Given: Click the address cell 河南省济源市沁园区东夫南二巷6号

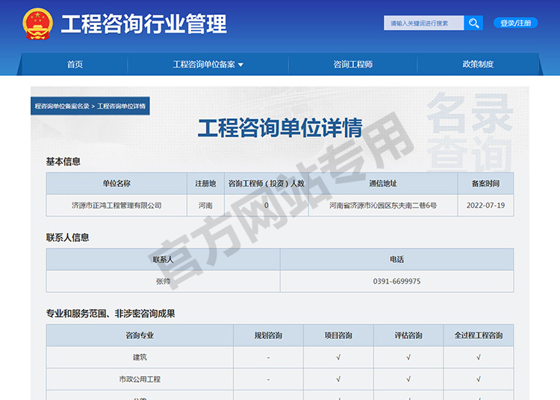Looking at the screenshot, I should (x=383, y=206).
